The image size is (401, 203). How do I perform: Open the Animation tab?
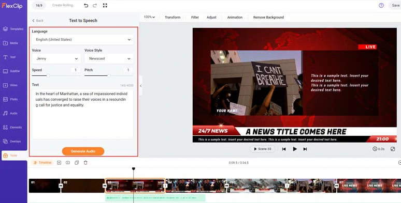coord(235,18)
